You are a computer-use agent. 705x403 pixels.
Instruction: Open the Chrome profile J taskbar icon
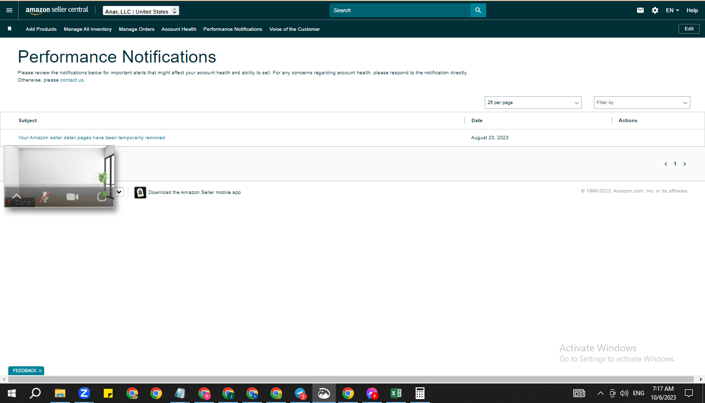click(x=228, y=393)
